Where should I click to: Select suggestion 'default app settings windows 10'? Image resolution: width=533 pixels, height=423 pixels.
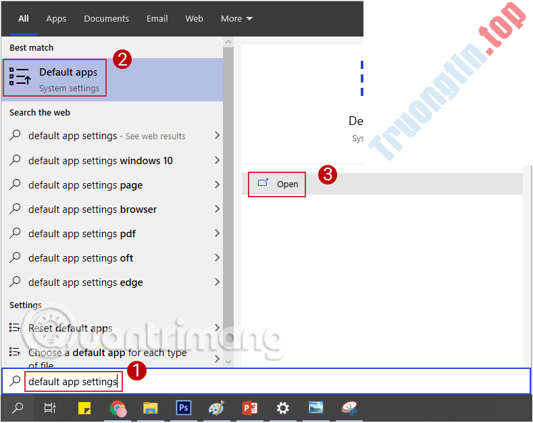(x=112, y=160)
